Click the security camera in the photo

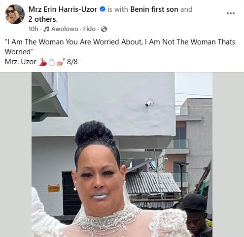point(149,103)
